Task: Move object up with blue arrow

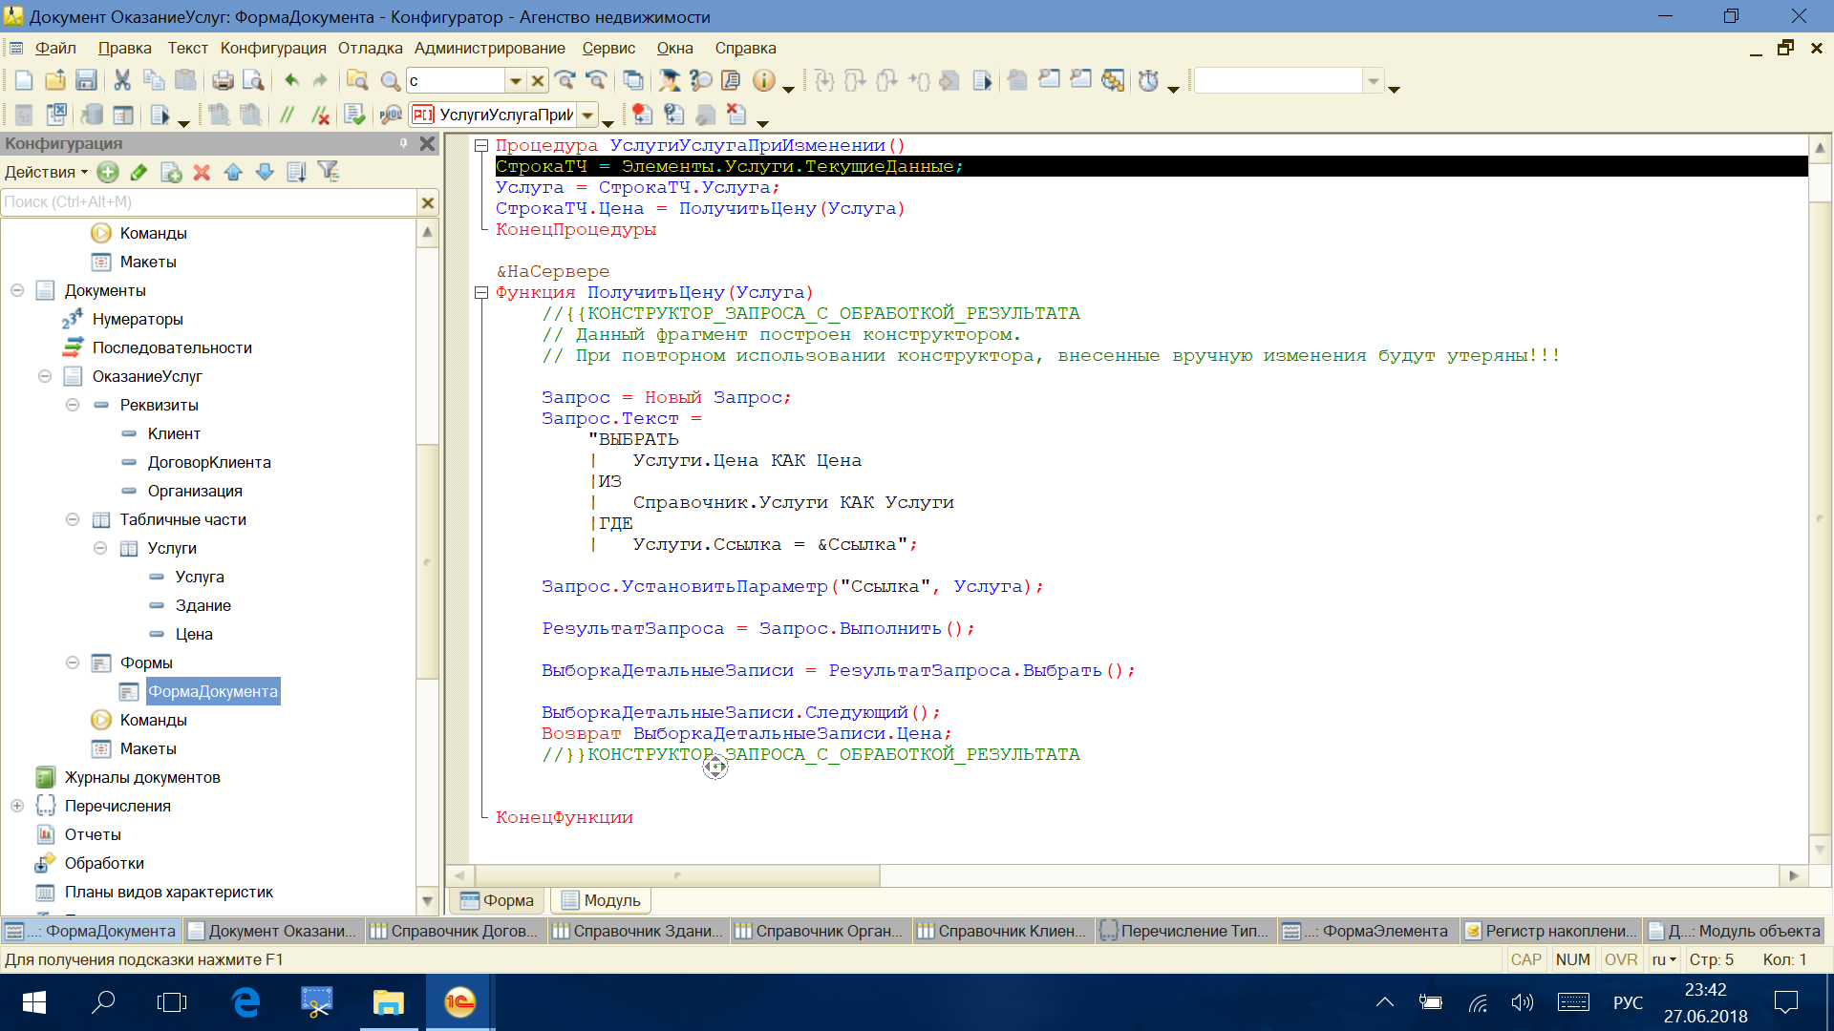Action: tap(233, 172)
